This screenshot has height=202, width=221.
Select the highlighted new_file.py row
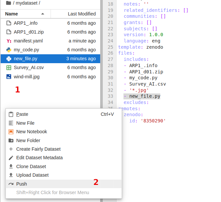point(50,59)
